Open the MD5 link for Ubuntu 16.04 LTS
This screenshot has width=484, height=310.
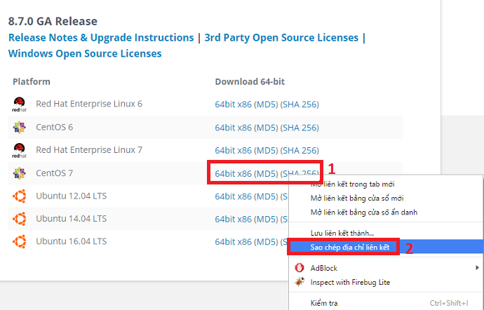266,242
